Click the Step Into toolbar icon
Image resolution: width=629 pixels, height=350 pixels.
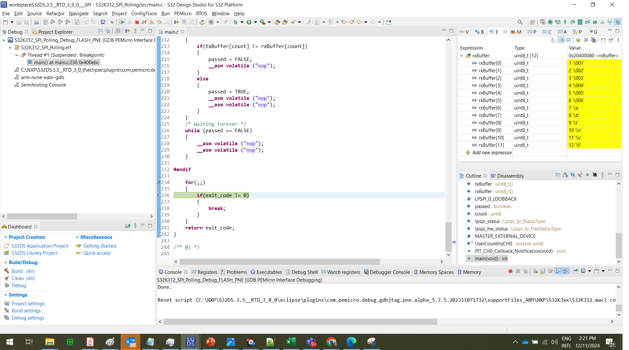click(151, 22)
